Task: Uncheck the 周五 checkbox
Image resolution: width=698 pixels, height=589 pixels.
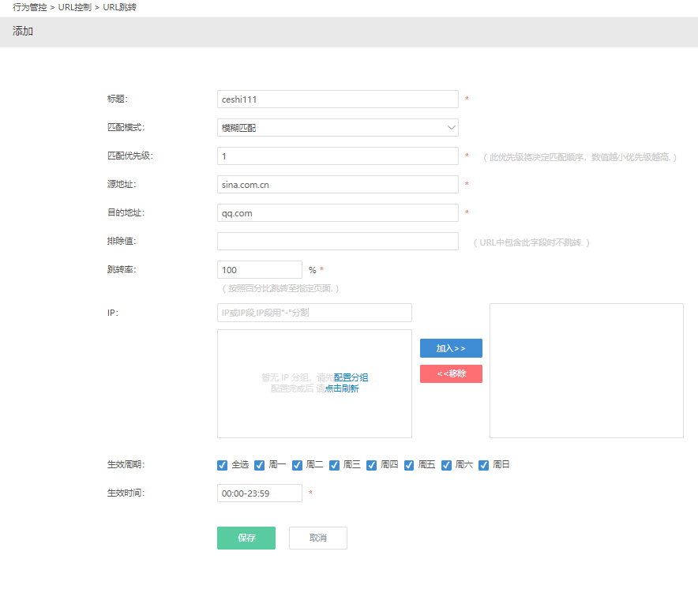Action: click(409, 465)
